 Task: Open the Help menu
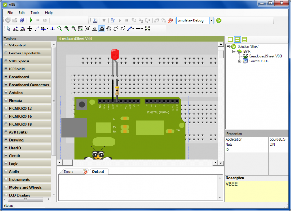pyautogui.click(x=49, y=13)
